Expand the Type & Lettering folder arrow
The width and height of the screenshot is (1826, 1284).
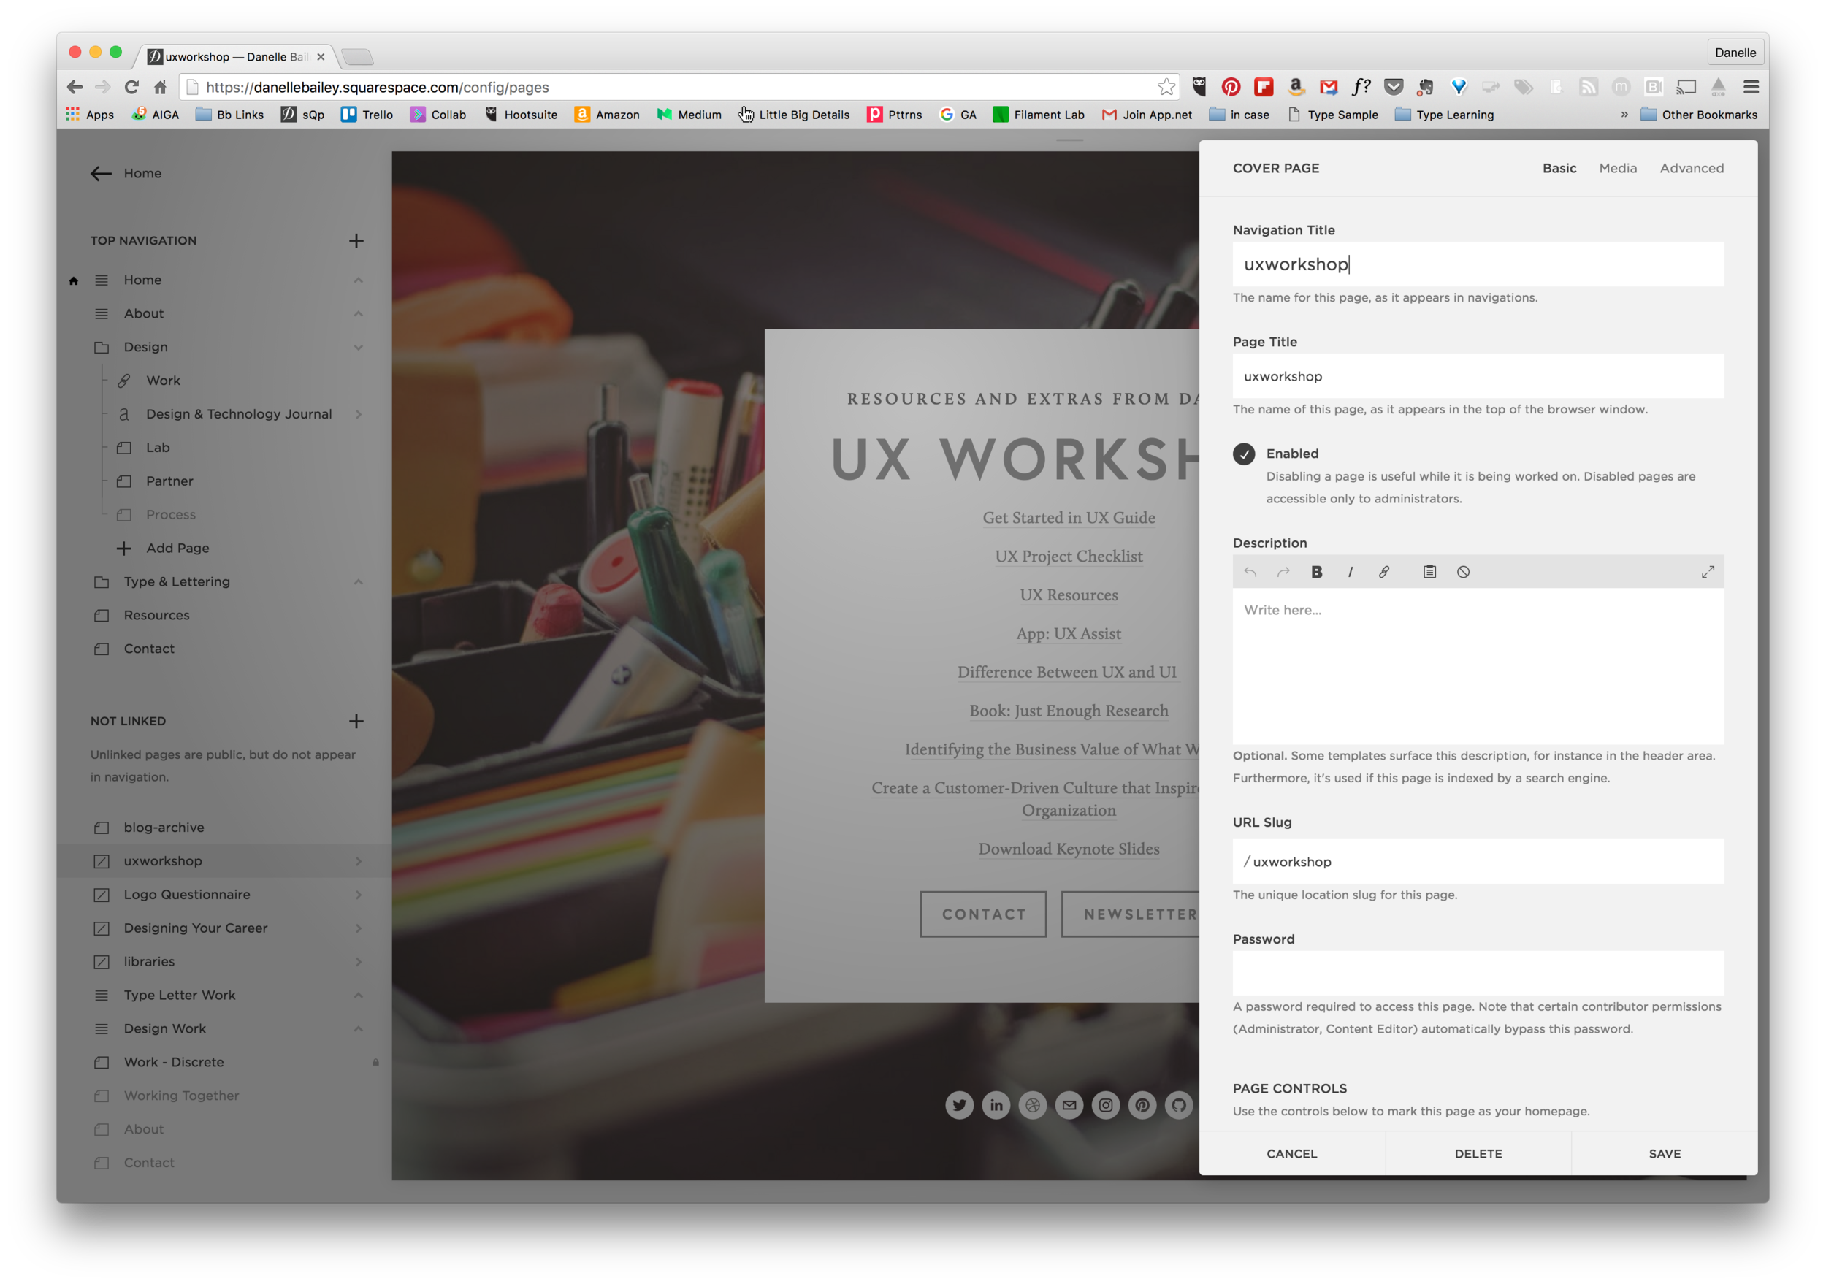[358, 581]
